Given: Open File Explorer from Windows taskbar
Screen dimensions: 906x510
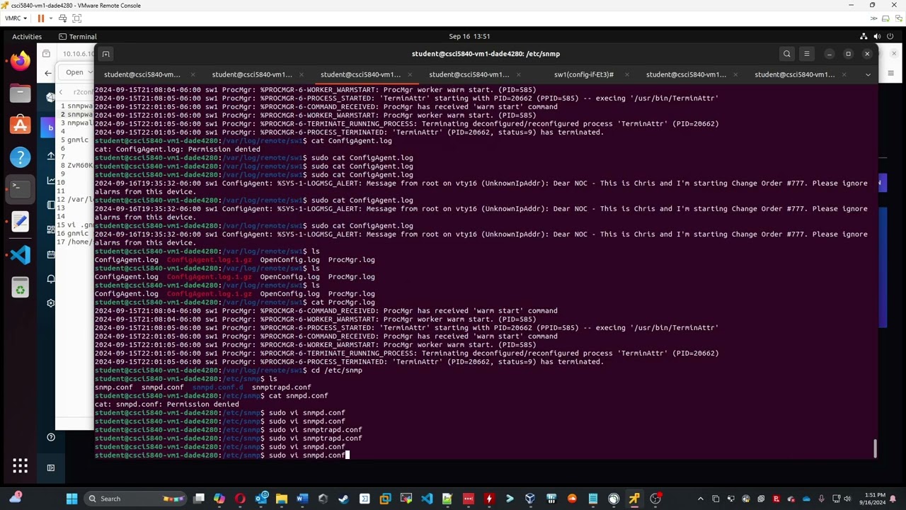Looking at the screenshot, I should coord(282,499).
